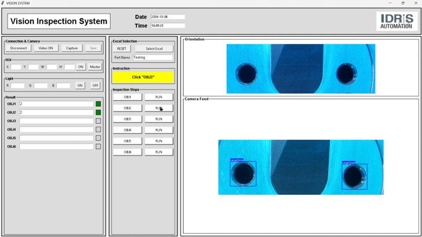Run the OBJ3 inspection step

pos(159,119)
